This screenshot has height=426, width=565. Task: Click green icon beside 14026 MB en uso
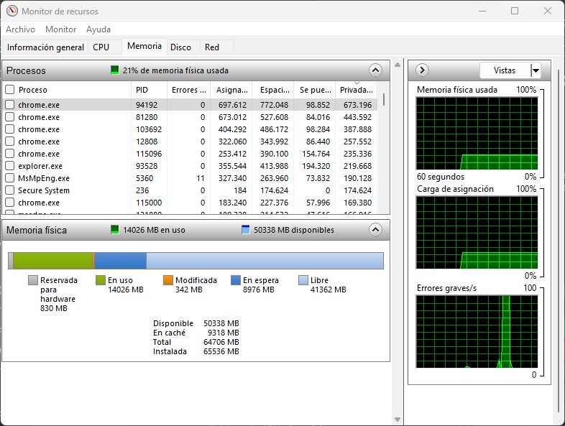114,229
